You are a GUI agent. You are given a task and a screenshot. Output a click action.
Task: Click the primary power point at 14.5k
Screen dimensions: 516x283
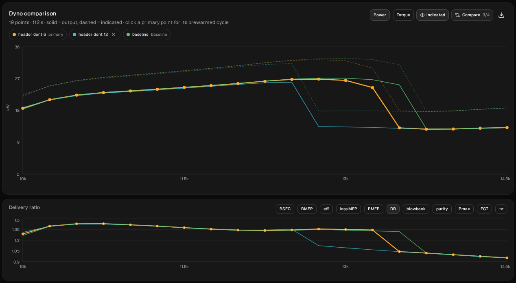tap(507, 127)
